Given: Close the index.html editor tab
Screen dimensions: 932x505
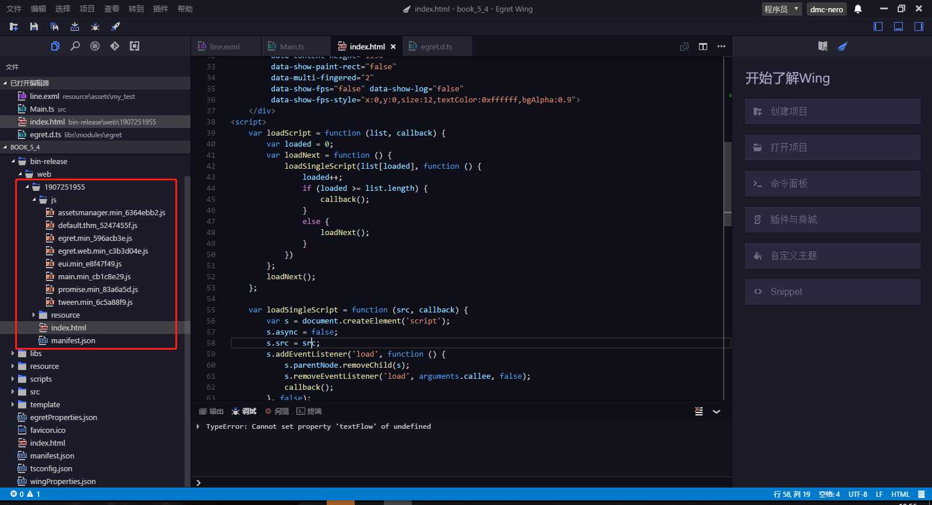Looking at the screenshot, I should click(393, 47).
